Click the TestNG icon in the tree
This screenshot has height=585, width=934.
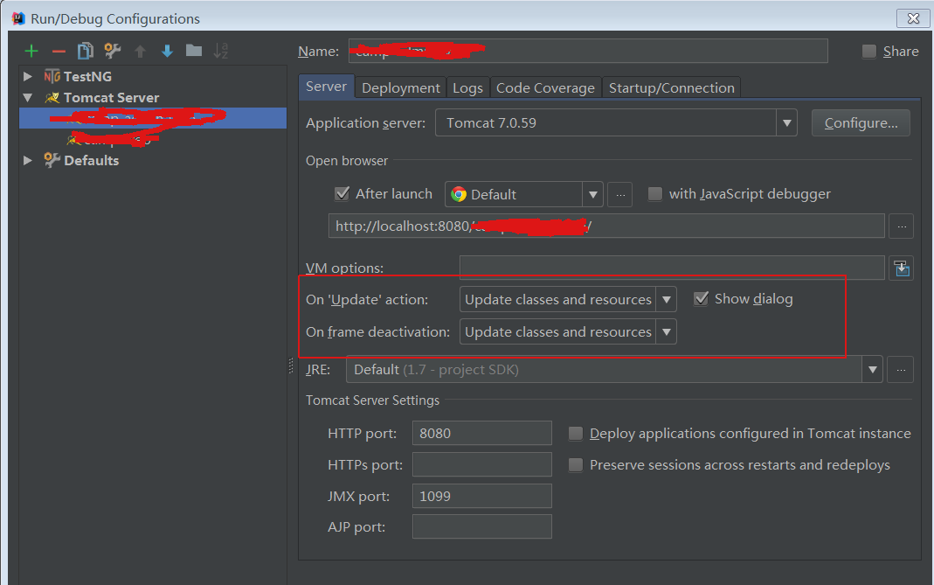52,76
